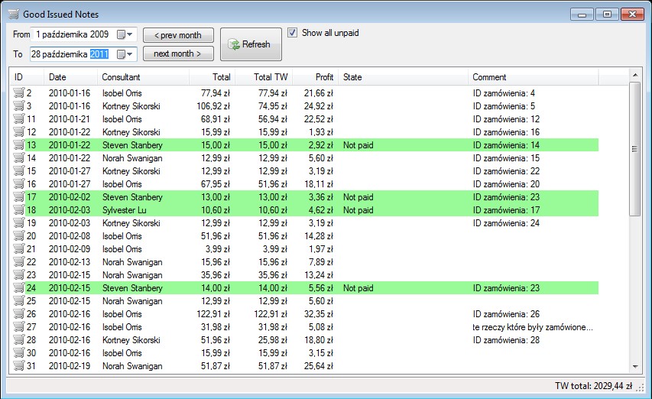The width and height of the screenshot is (652, 399).
Task: Refresh the issued notes list
Action: (251, 44)
